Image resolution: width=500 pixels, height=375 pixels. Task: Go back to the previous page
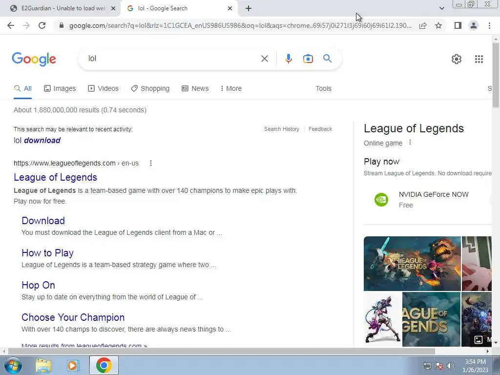11,25
